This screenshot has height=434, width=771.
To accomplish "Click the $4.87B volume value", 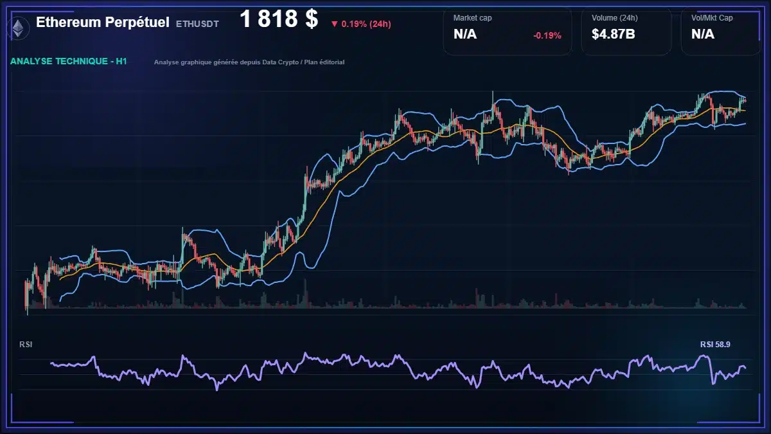I will tap(614, 35).
